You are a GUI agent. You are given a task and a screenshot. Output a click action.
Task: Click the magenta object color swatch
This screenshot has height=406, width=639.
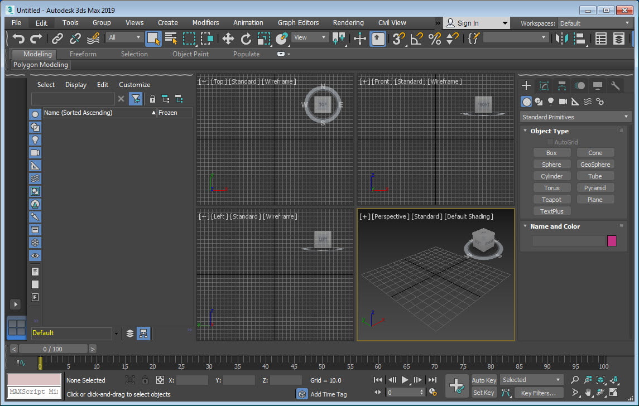coord(611,241)
